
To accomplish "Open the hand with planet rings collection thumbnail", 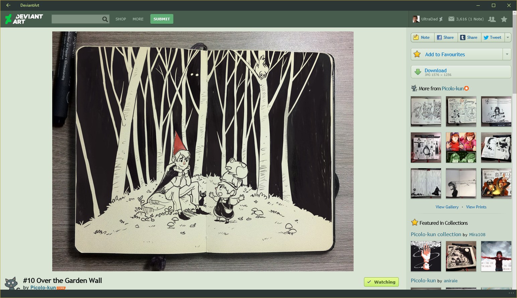I will pos(426,256).
